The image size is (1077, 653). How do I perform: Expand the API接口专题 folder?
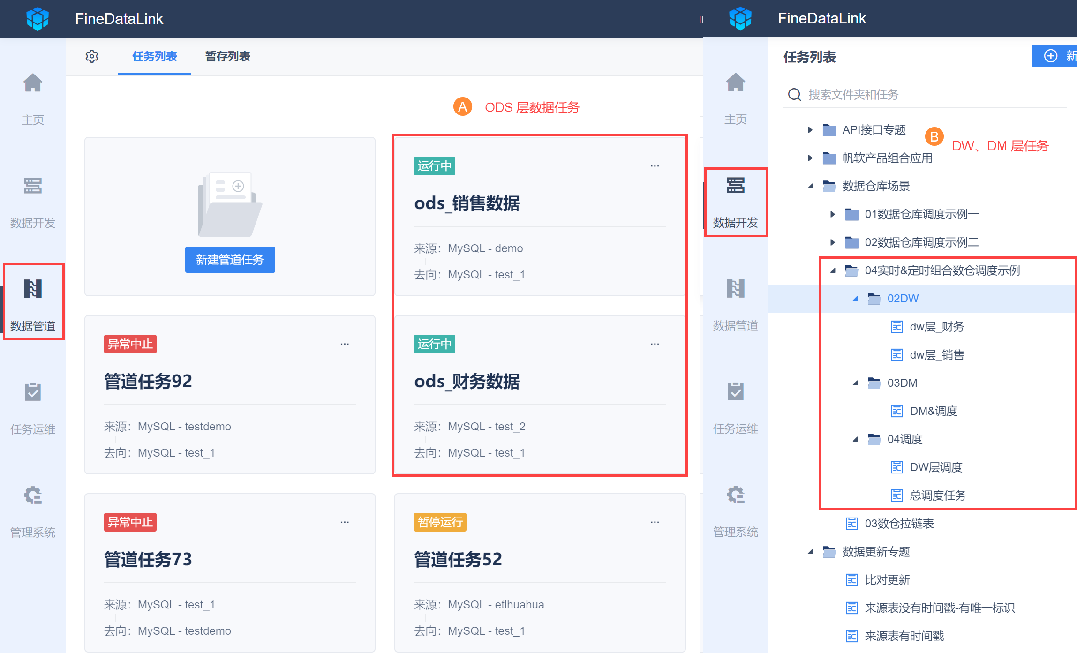[810, 130]
